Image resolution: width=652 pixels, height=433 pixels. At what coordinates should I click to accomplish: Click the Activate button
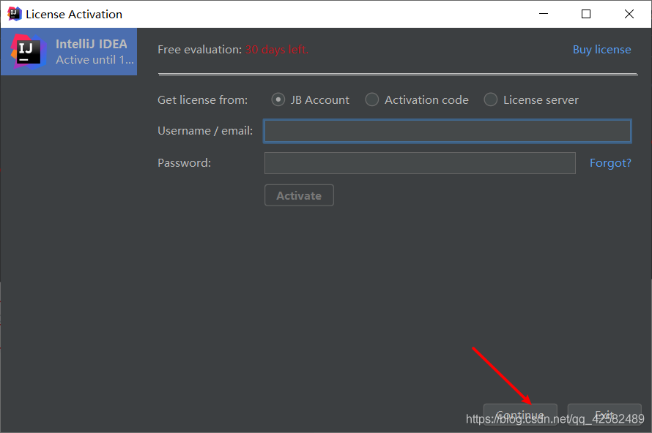(299, 195)
